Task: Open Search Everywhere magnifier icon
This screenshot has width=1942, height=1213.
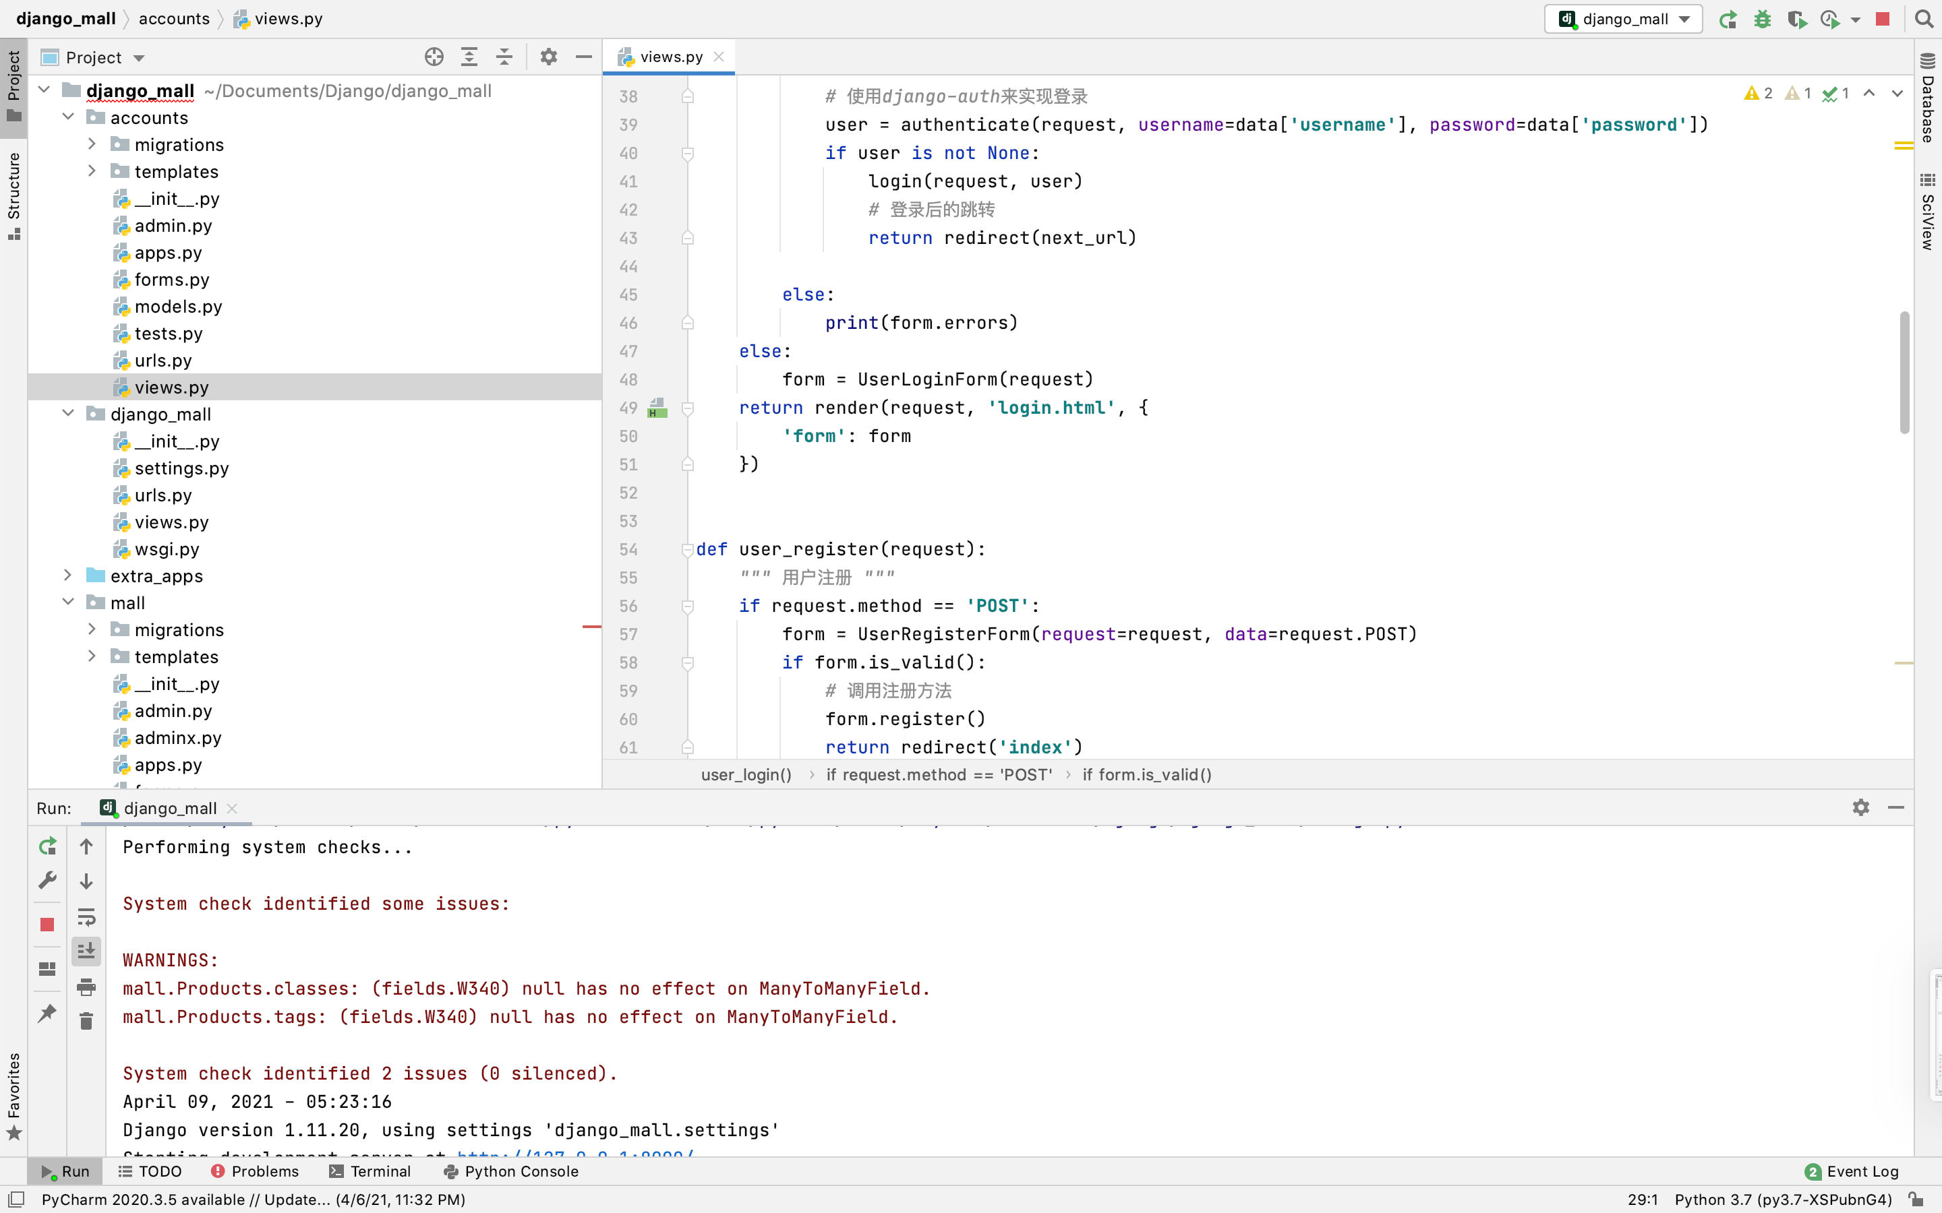Action: pyautogui.click(x=1924, y=20)
